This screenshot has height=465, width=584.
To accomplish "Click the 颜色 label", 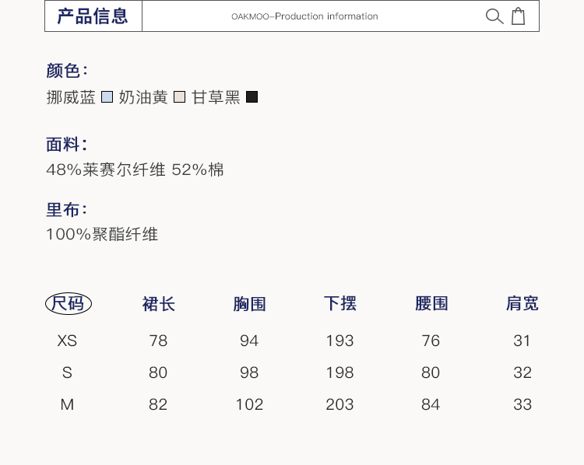I will pos(67,71).
